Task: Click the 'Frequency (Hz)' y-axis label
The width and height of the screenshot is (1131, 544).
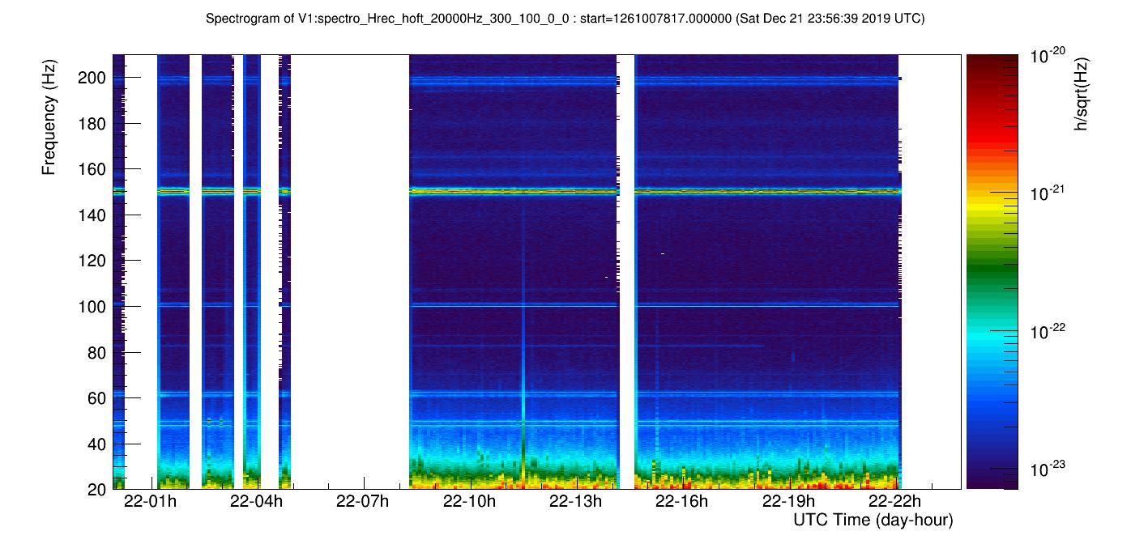Action: pyautogui.click(x=49, y=121)
